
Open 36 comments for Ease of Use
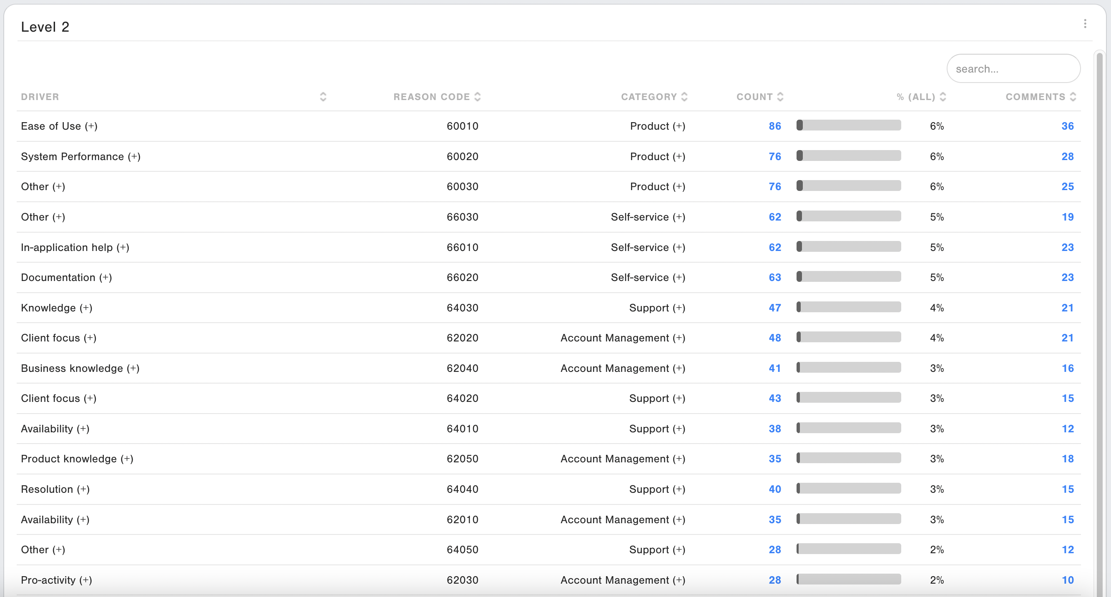(1068, 126)
